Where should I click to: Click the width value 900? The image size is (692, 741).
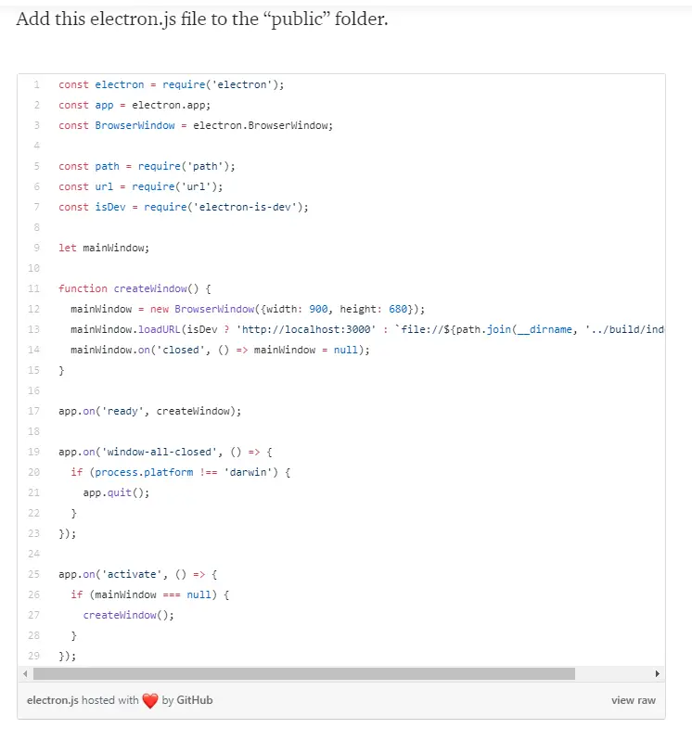tap(318, 309)
